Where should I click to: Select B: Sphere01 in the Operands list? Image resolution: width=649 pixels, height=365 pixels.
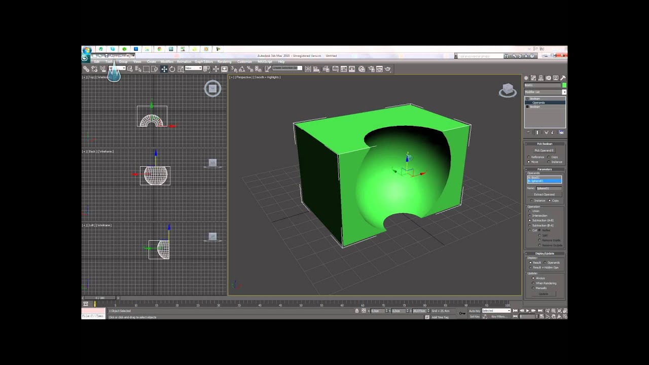click(x=545, y=181)
